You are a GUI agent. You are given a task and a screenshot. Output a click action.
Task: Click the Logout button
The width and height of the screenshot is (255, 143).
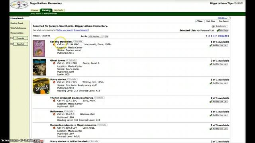(x=238, y=3)
